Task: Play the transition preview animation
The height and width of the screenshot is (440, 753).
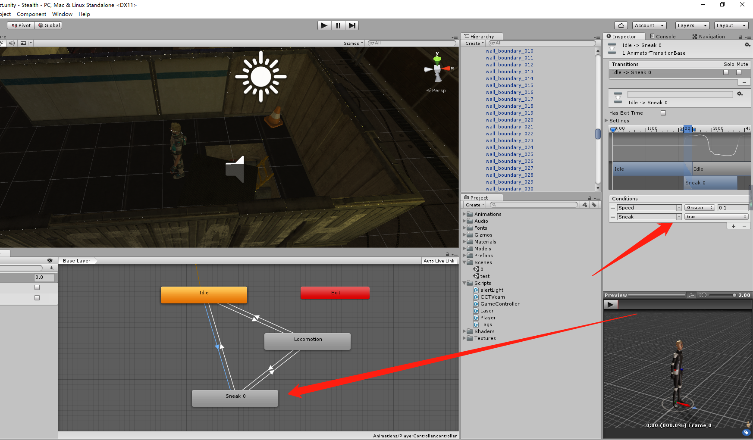Action: point(610,305)
